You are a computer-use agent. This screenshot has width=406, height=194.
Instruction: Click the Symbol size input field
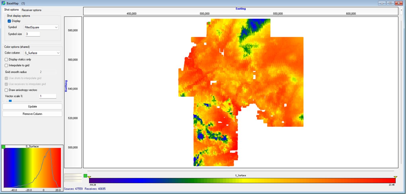(x=32, y=34)
